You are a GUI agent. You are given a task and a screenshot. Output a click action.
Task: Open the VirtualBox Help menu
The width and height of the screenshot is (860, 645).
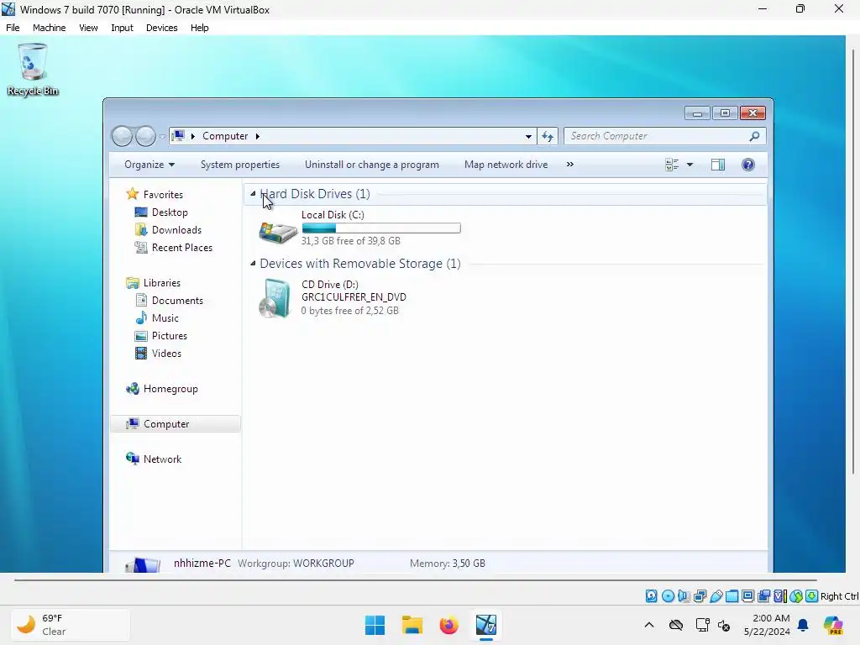click(x=199, y=28)
